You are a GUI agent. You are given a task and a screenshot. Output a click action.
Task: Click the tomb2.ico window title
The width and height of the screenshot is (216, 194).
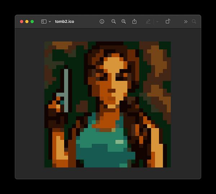64,22
